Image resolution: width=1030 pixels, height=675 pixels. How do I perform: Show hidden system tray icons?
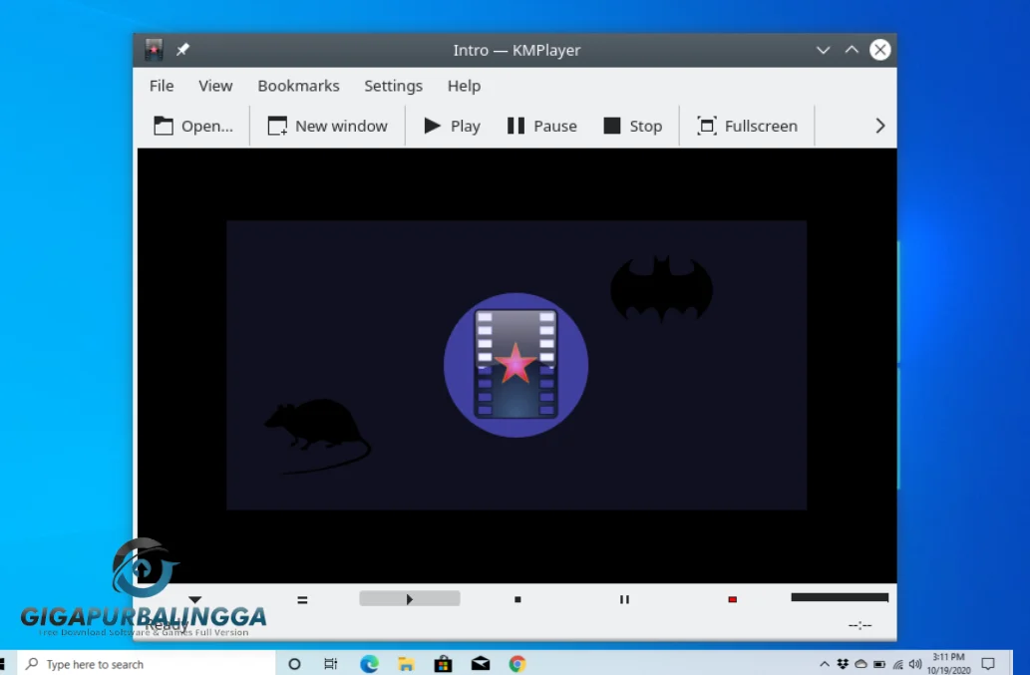(825, 664)
